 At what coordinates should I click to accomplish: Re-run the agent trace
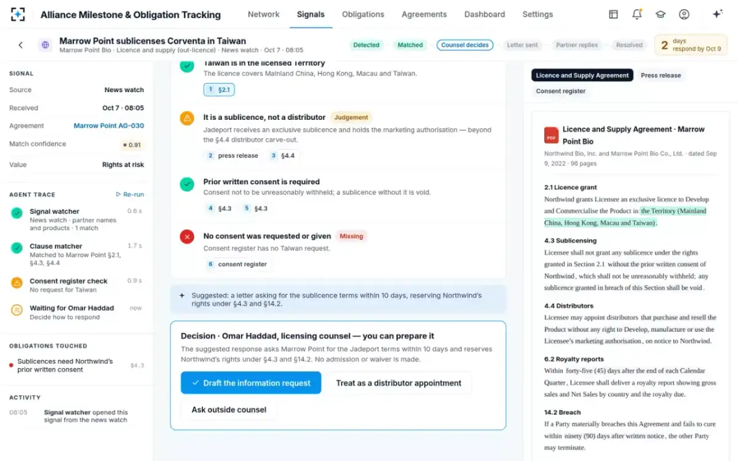130,194
